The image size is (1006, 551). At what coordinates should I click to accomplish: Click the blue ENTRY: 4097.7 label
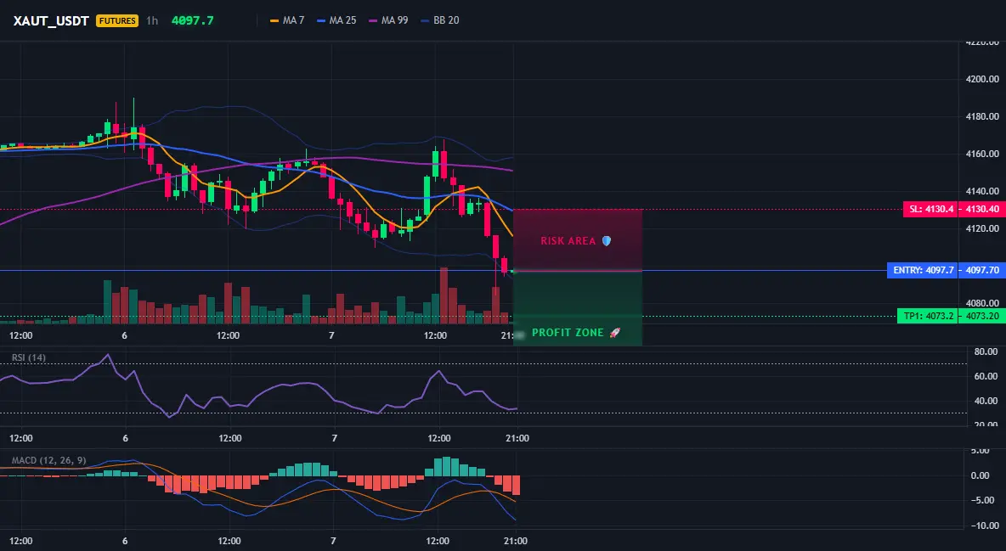pos(923,270)
